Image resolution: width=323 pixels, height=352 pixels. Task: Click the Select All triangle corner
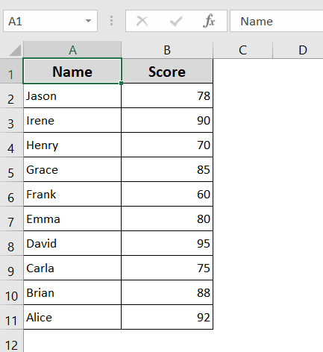[x=15, y=50]
